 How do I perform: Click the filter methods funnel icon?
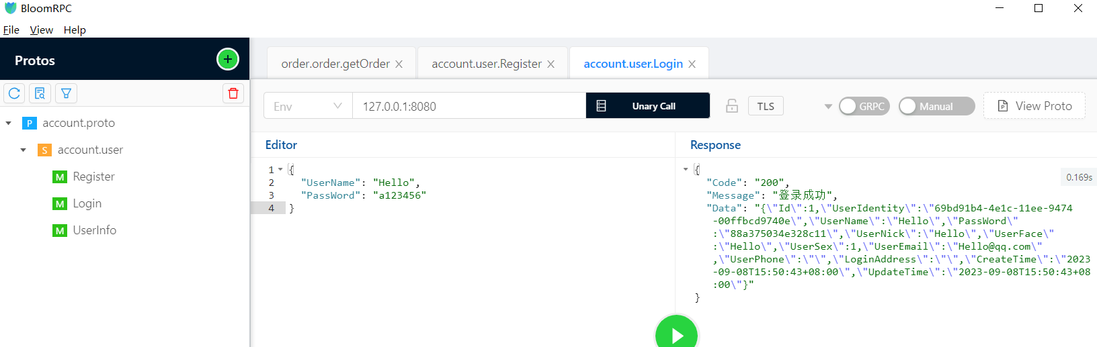click(66, 93)
